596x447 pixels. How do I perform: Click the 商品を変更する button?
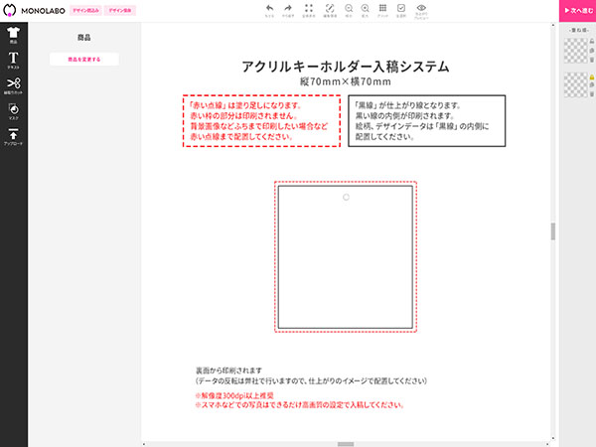[x=84, y=60]
